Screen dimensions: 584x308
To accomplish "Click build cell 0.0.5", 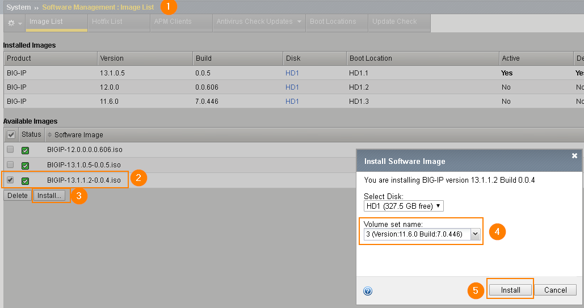I will 203,73.
